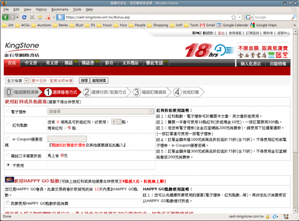The width and height of the screenshot is (299, 221).
Task: Expand the bookmarks toolbar overflow chevron
Action: [294, 25]
